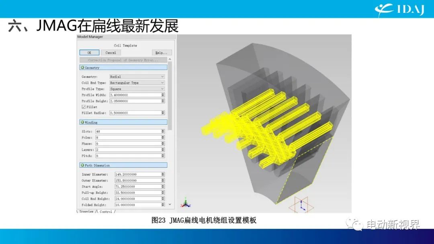
Task: Open the Geometry dropdown set to Radial
Action: tap(137, 77)
